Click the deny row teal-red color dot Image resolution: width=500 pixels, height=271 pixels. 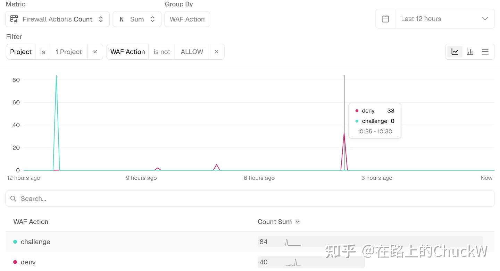click(15, 262)
